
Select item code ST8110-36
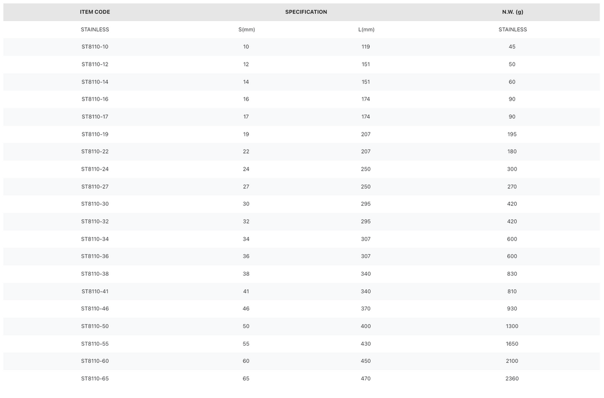[95, 256]
